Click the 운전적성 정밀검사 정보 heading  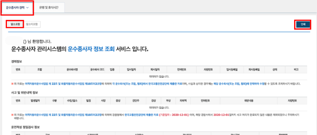[x=25, y=127]
